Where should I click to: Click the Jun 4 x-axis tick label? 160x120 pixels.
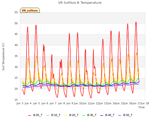pyautogui.click(x=28, y=103)
